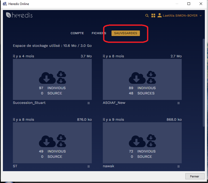Click the nawak file name
The height and width of the screenshot is (183, 208).
108,166
